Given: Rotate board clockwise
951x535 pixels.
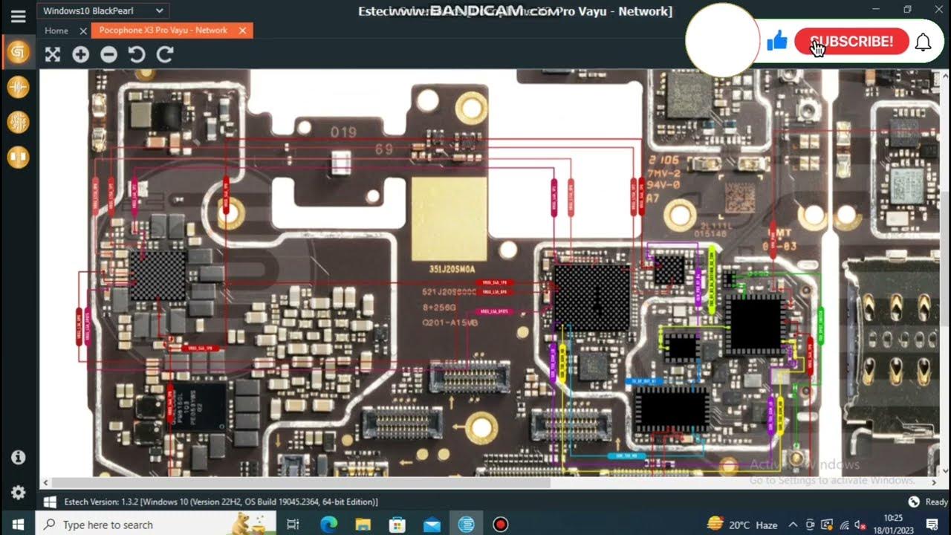Looking at the screenshot, I should [x=165, y=54].
